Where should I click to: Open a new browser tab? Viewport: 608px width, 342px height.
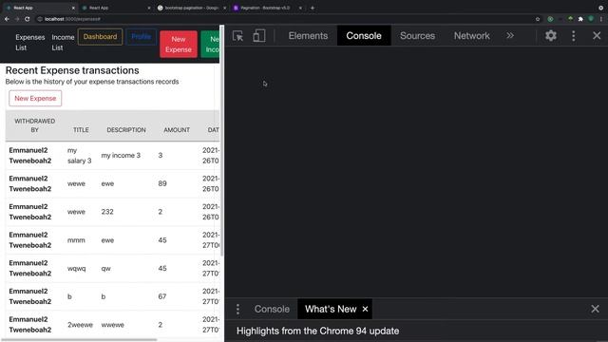pos(313,8)
